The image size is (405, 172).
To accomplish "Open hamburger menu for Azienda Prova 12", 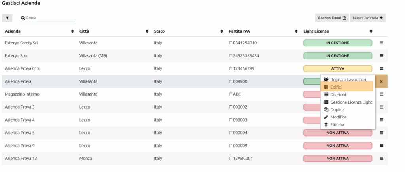I will pos(381,158).
